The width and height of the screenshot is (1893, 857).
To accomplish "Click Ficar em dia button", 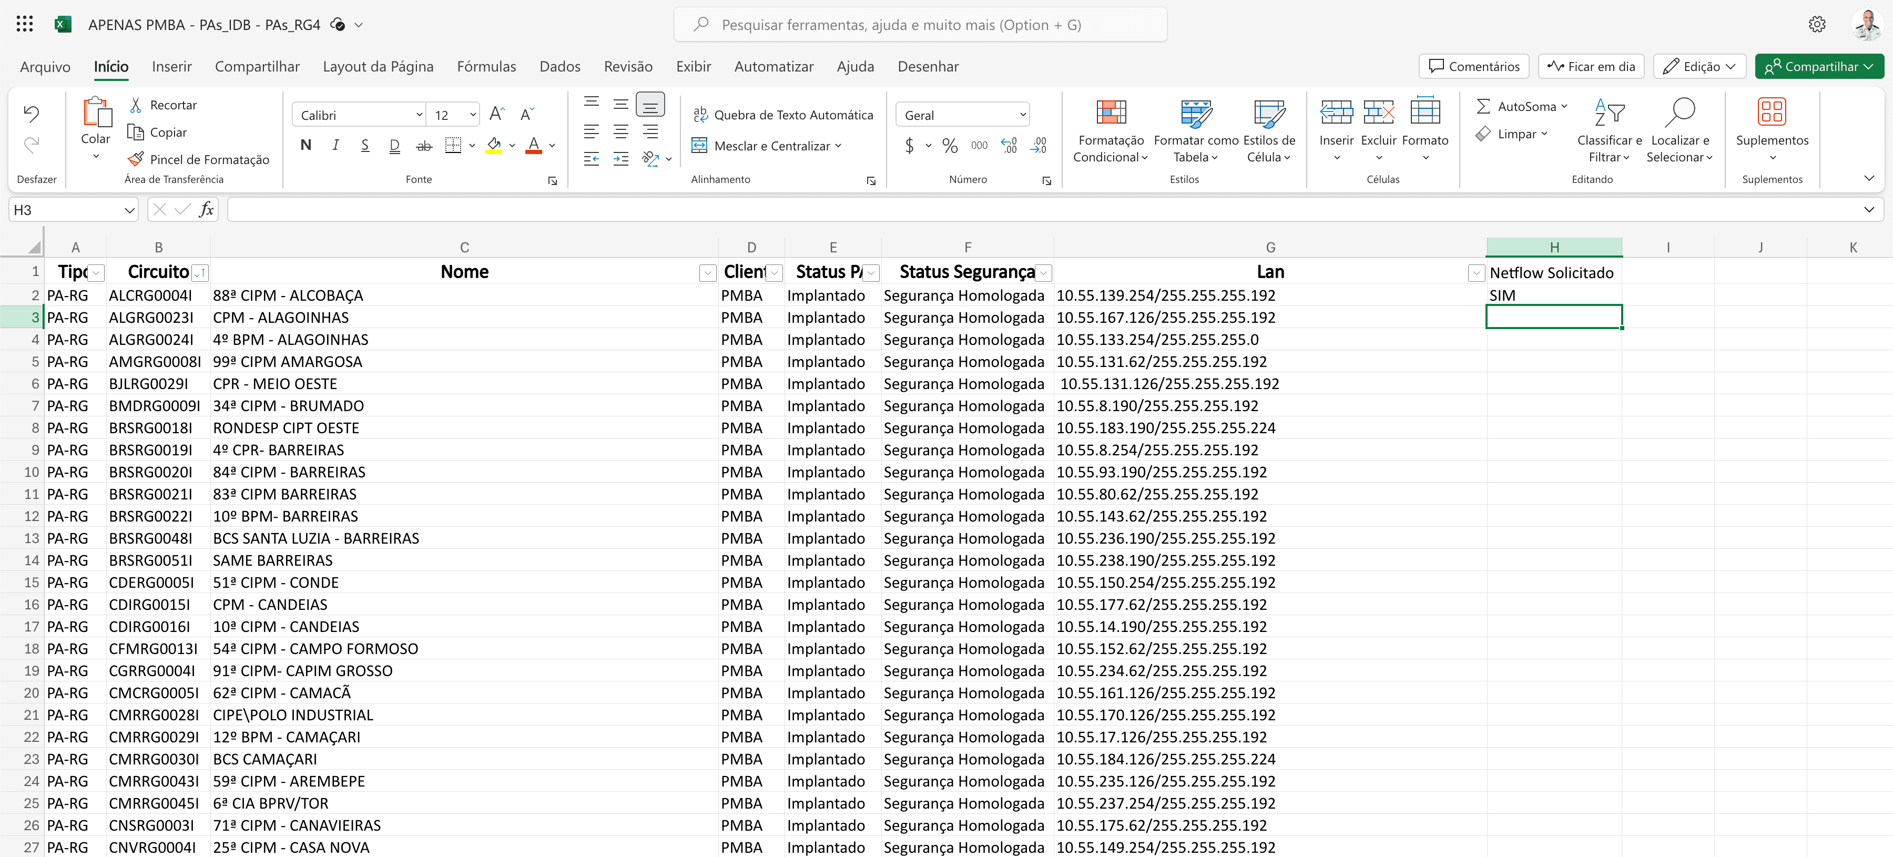I will pos(1592,66).
